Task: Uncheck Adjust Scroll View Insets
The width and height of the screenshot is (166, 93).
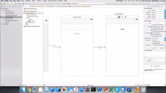Action: pyautogui.click(x=151, y=27)
